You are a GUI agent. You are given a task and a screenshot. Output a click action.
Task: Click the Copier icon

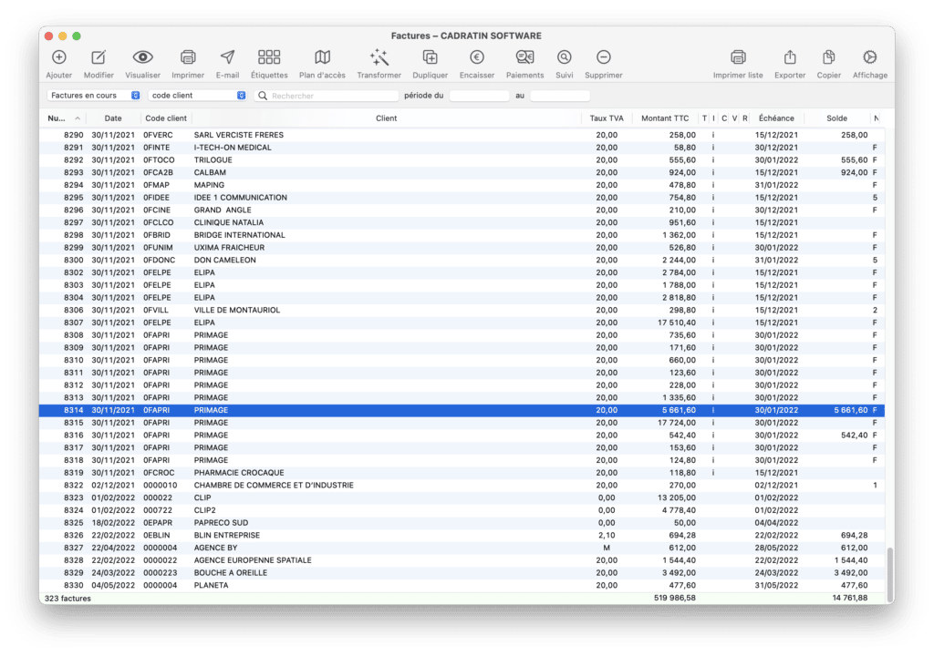pyautogui.click(x=828, y=57)
